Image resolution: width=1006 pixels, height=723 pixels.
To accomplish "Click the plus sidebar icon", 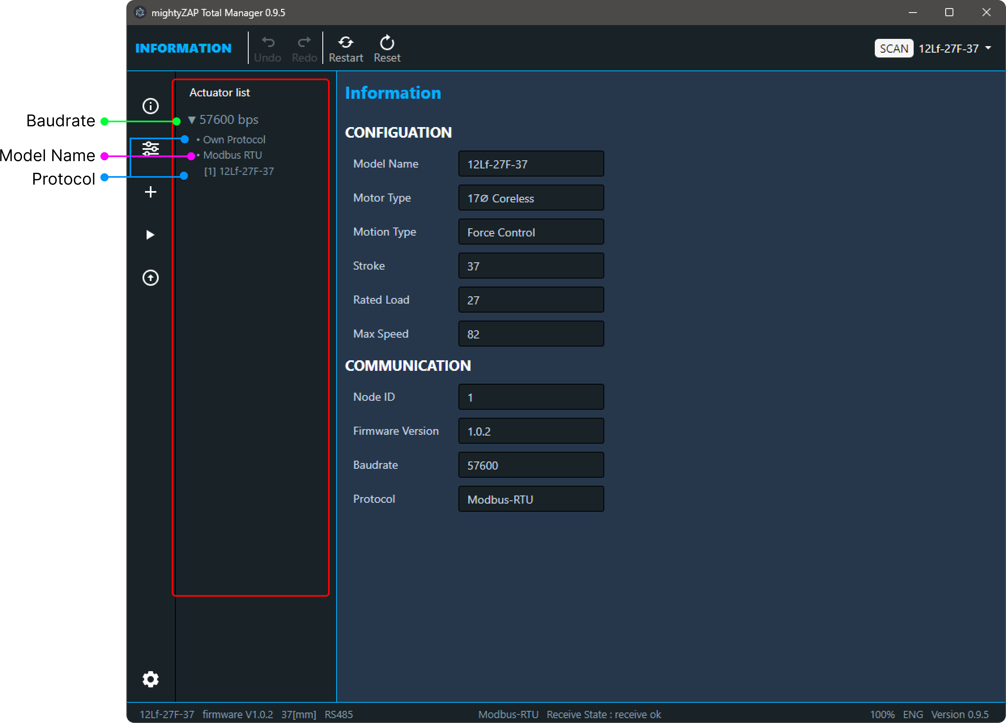I will pyautogui.click(x=150, y=192).
